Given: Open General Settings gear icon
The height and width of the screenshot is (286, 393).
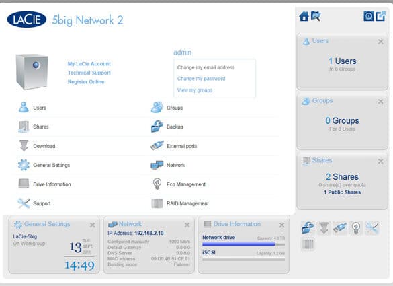Looking at the screenshot, I should tap(24, 165).
